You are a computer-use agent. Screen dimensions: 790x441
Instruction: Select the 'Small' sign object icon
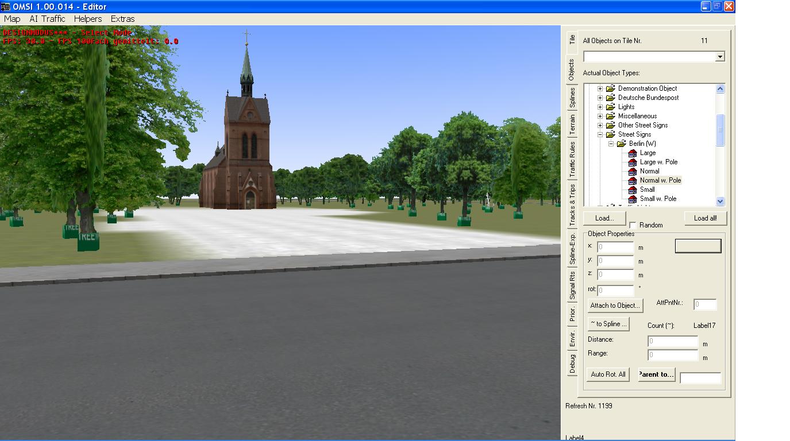click(633, 190)
